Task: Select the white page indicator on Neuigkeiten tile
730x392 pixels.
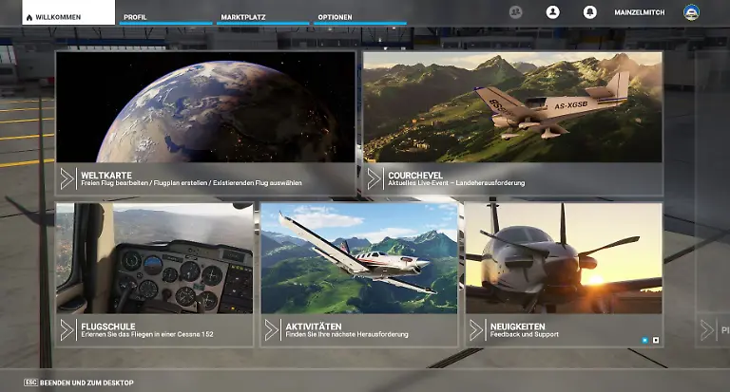Action: click(x=656, y=339)
